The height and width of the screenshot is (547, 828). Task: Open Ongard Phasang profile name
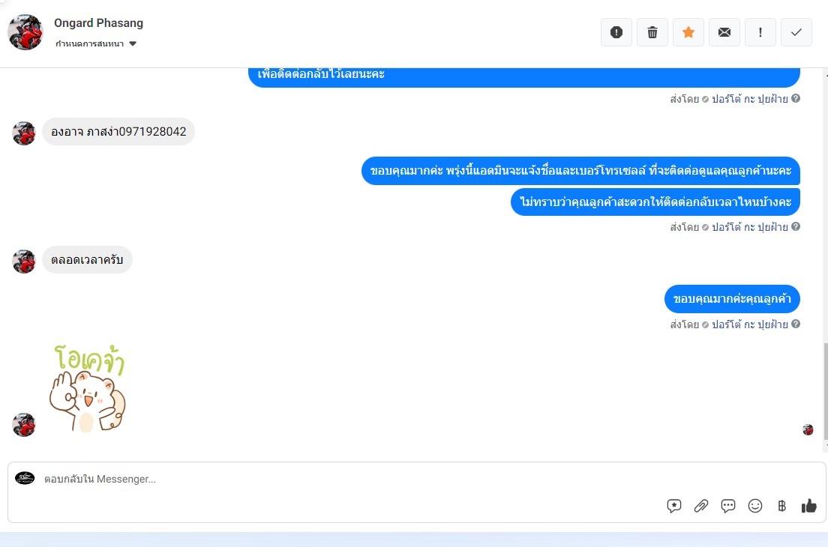pyautogui.click(x=98, y=23)
